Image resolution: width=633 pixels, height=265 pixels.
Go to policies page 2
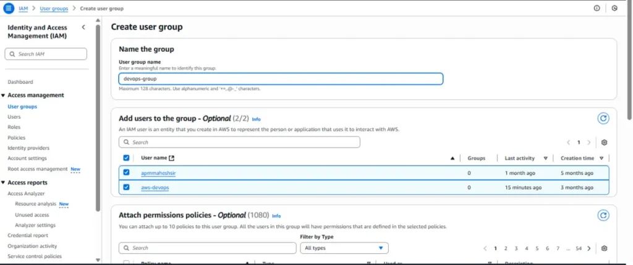pyautogui.click(x=506, y=248)
